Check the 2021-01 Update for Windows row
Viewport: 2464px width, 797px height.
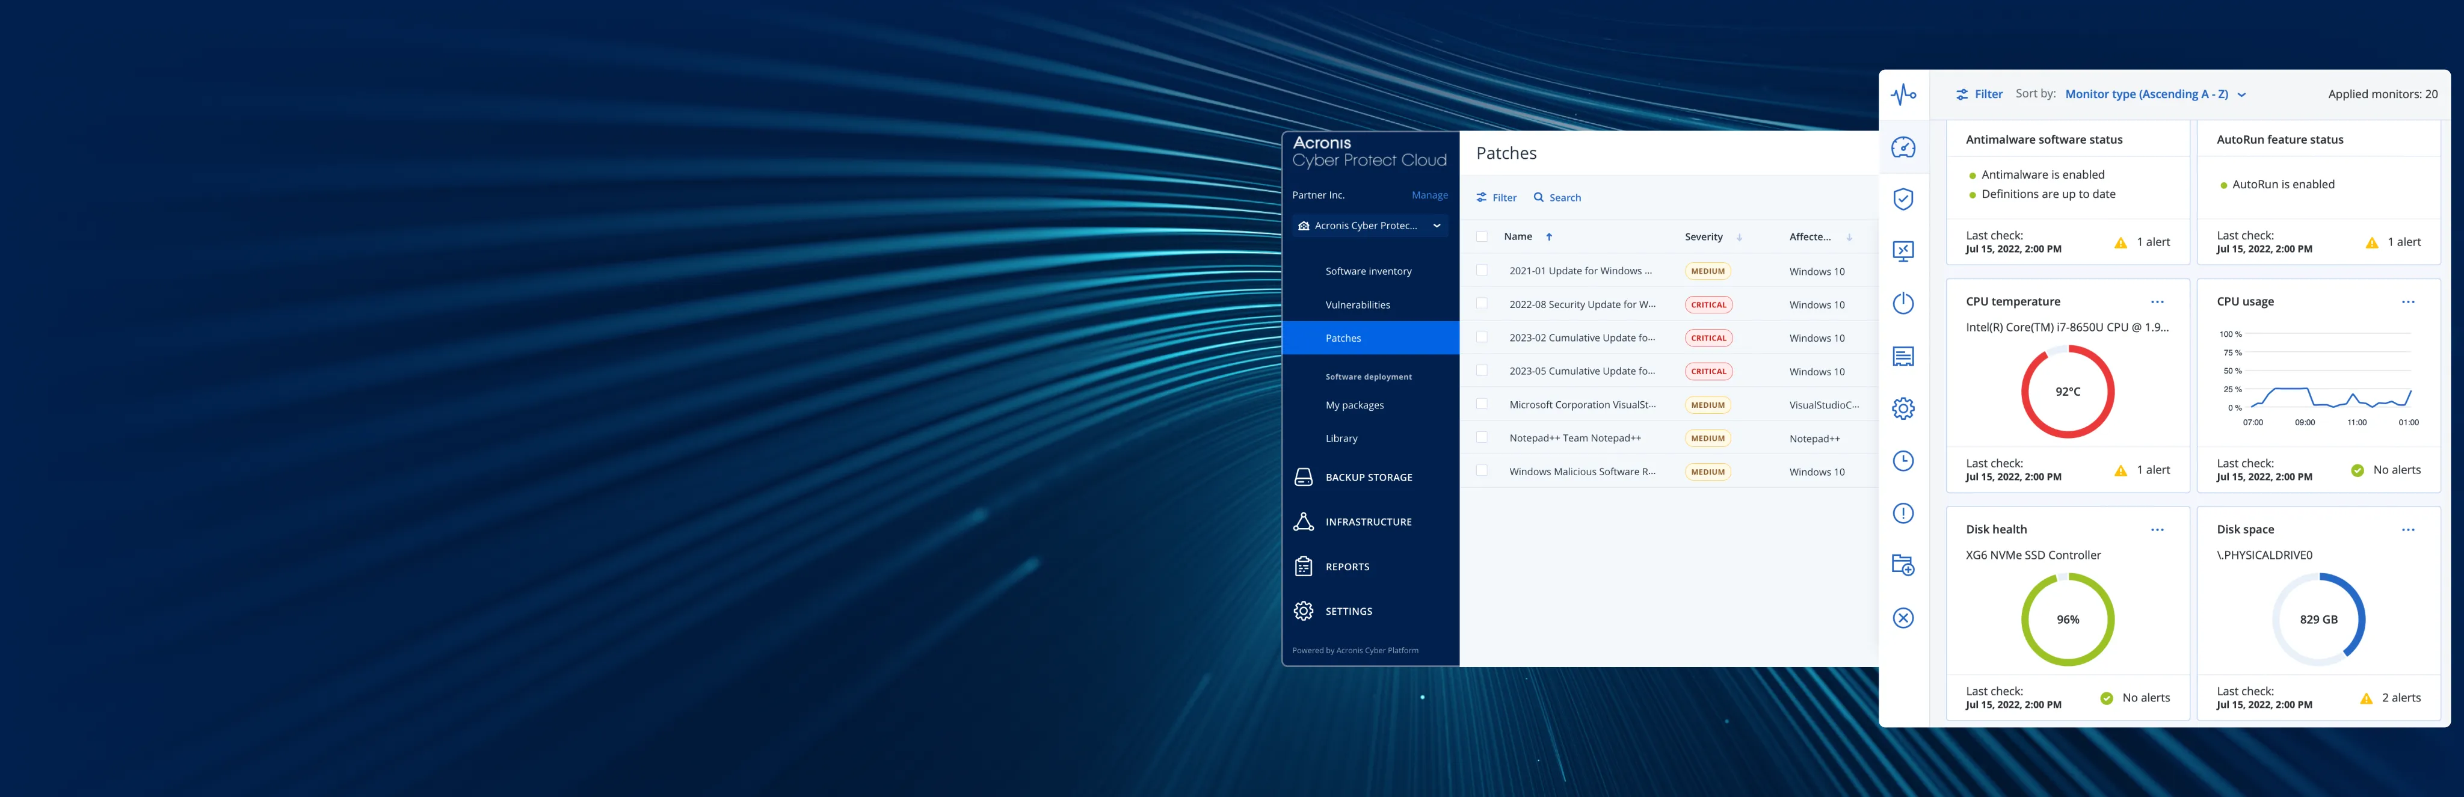point(1482,271)
